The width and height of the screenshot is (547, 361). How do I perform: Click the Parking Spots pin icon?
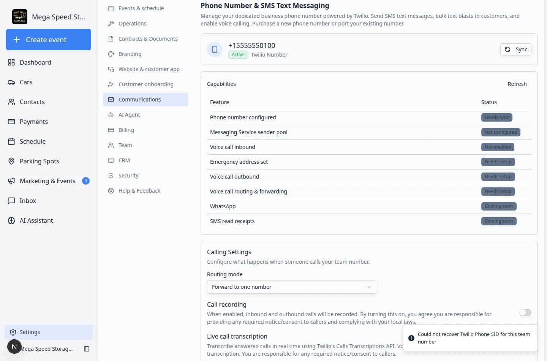[x=11, y=161]
